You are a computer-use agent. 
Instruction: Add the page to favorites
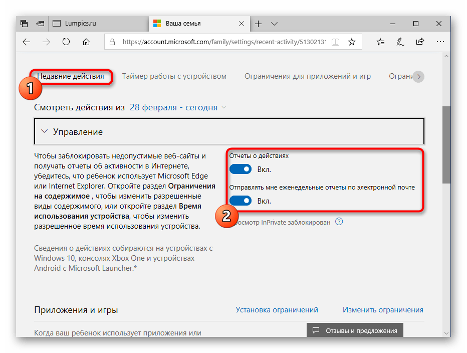(351, 42)
